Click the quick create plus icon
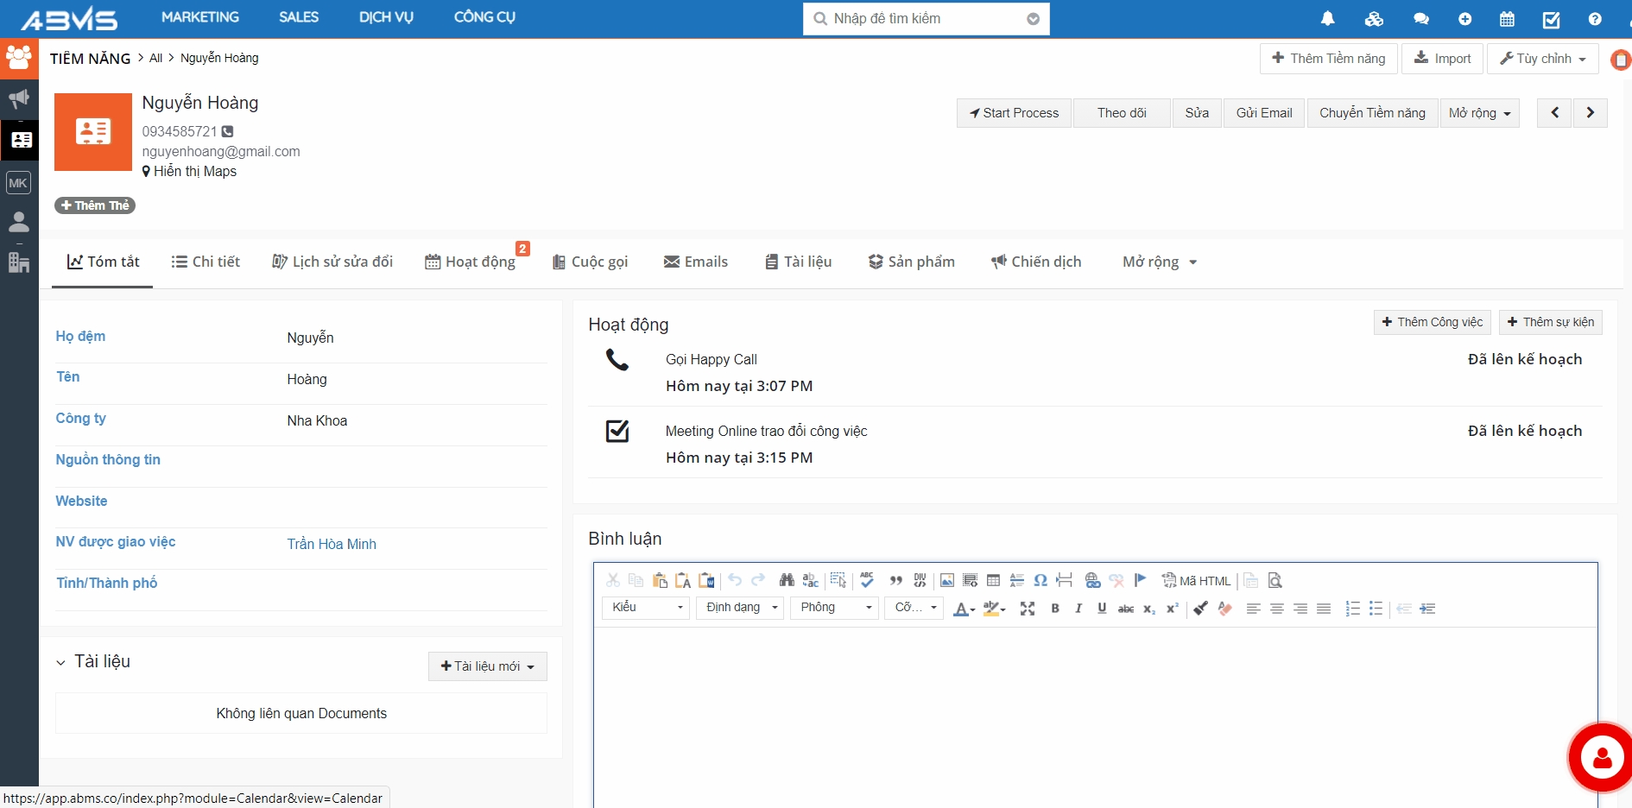 (x=1464, y=19)
